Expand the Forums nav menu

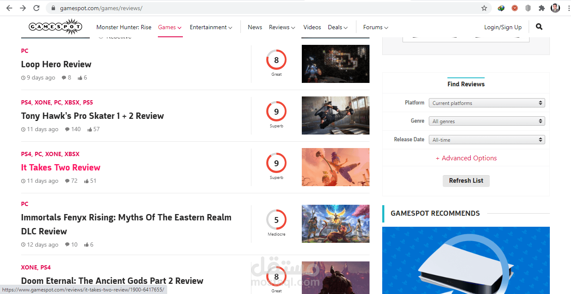(x=375, y=27)
